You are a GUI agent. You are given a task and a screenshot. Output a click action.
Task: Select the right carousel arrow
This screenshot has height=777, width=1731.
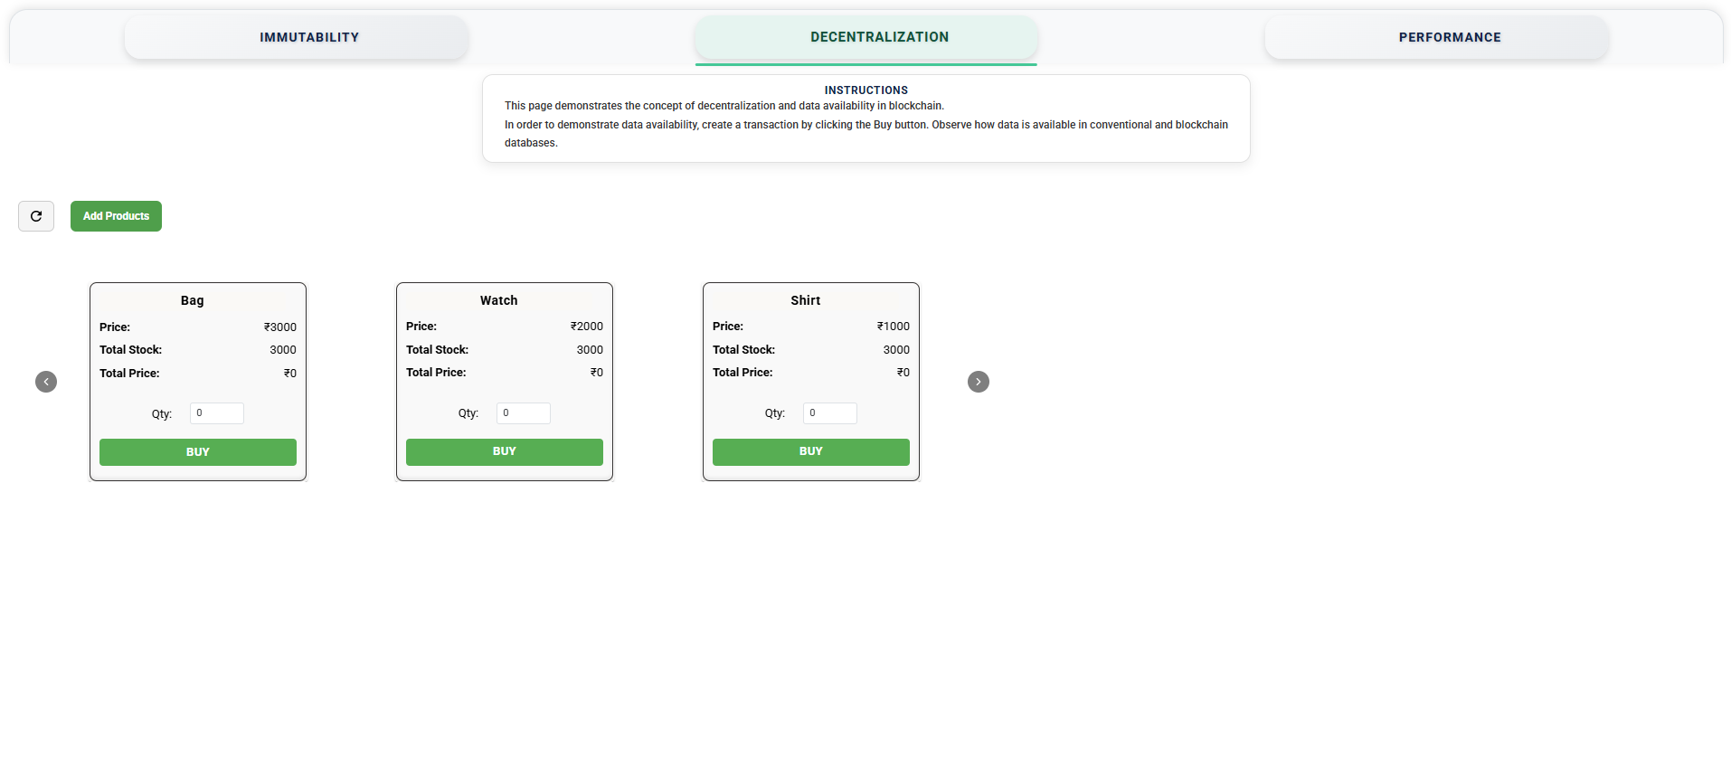tap(978, 382)
